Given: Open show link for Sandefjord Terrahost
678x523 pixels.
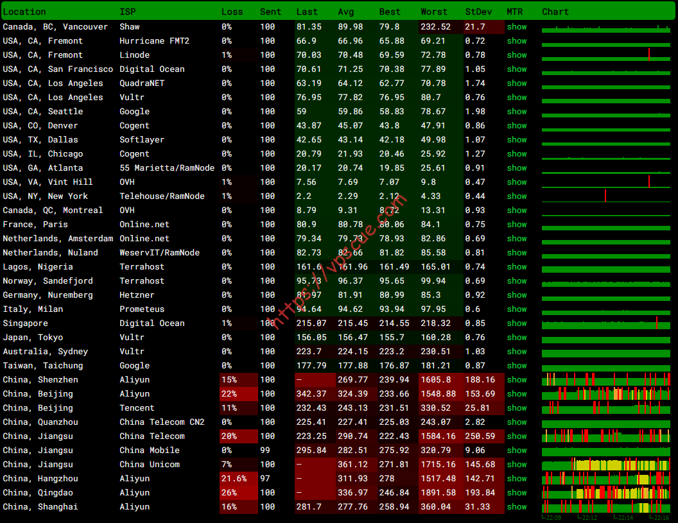Looking at the screenshot, I should point(517,281).
